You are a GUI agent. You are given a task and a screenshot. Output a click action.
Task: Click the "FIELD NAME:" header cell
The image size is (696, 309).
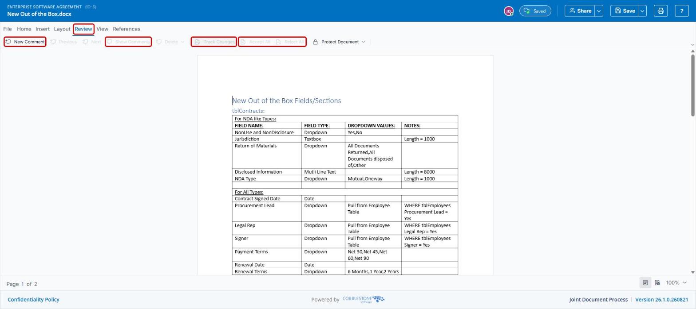(267, 125)
